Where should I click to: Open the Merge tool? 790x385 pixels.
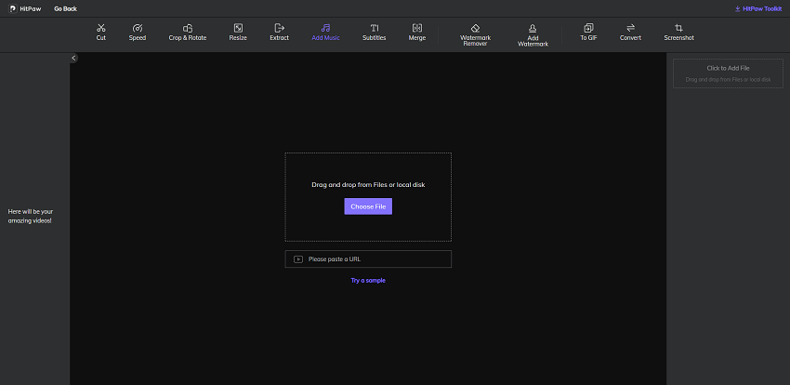pos(416,33)
